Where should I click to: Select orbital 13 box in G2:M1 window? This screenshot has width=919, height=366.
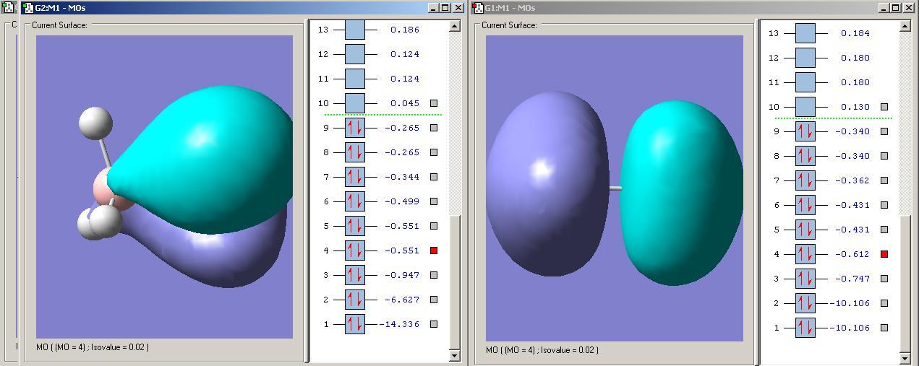coord(355,30)
